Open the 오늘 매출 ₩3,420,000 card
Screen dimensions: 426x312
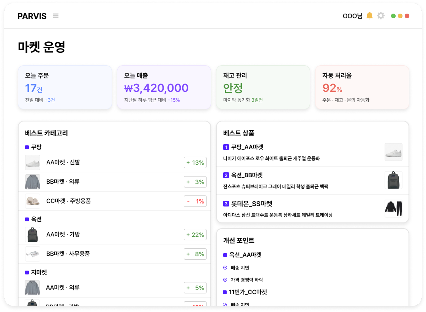point(164,87)
